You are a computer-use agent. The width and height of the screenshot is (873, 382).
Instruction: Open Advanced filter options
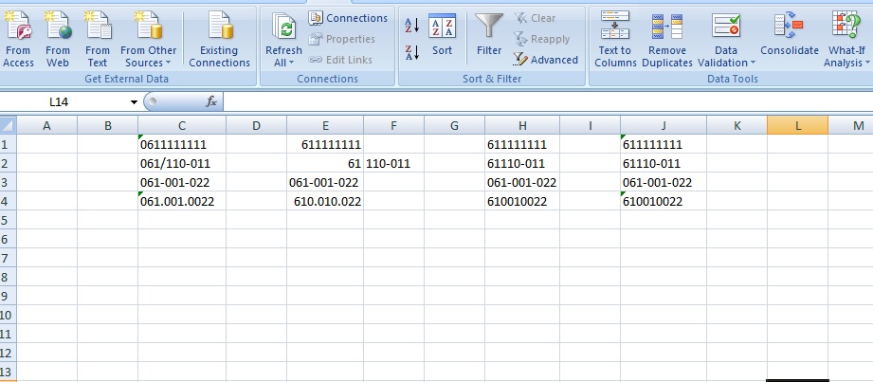pos(546,60)
